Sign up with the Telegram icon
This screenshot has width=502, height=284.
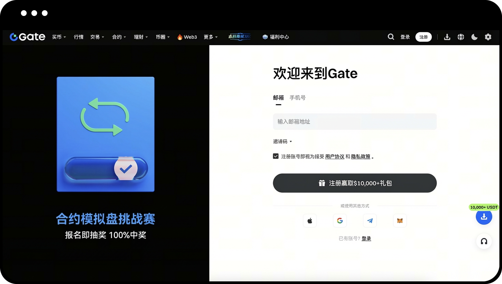pyautogui.click(x=370, y=221)
